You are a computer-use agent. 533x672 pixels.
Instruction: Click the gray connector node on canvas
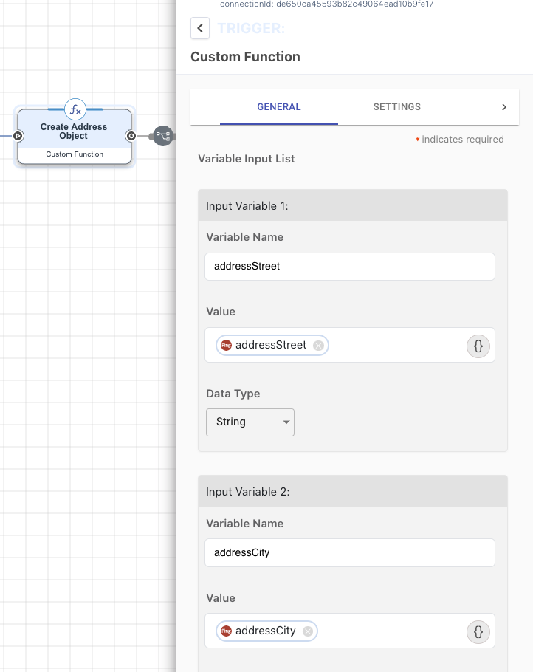[x=163, y=136]
